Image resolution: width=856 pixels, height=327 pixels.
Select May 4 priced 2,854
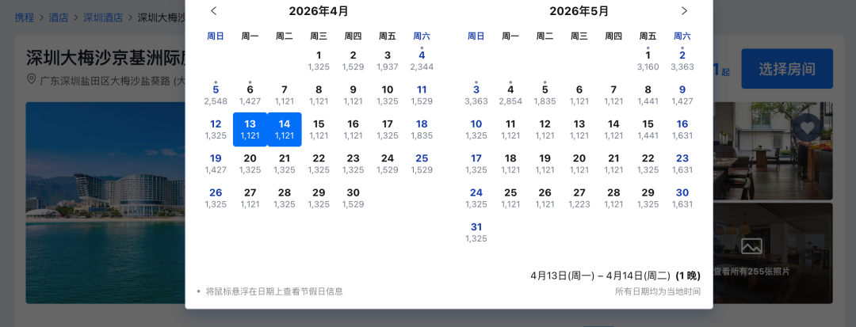510,95
